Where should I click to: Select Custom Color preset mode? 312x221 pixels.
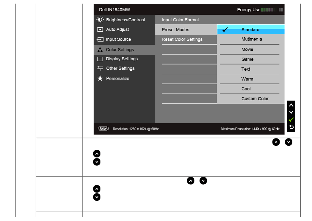251,99
